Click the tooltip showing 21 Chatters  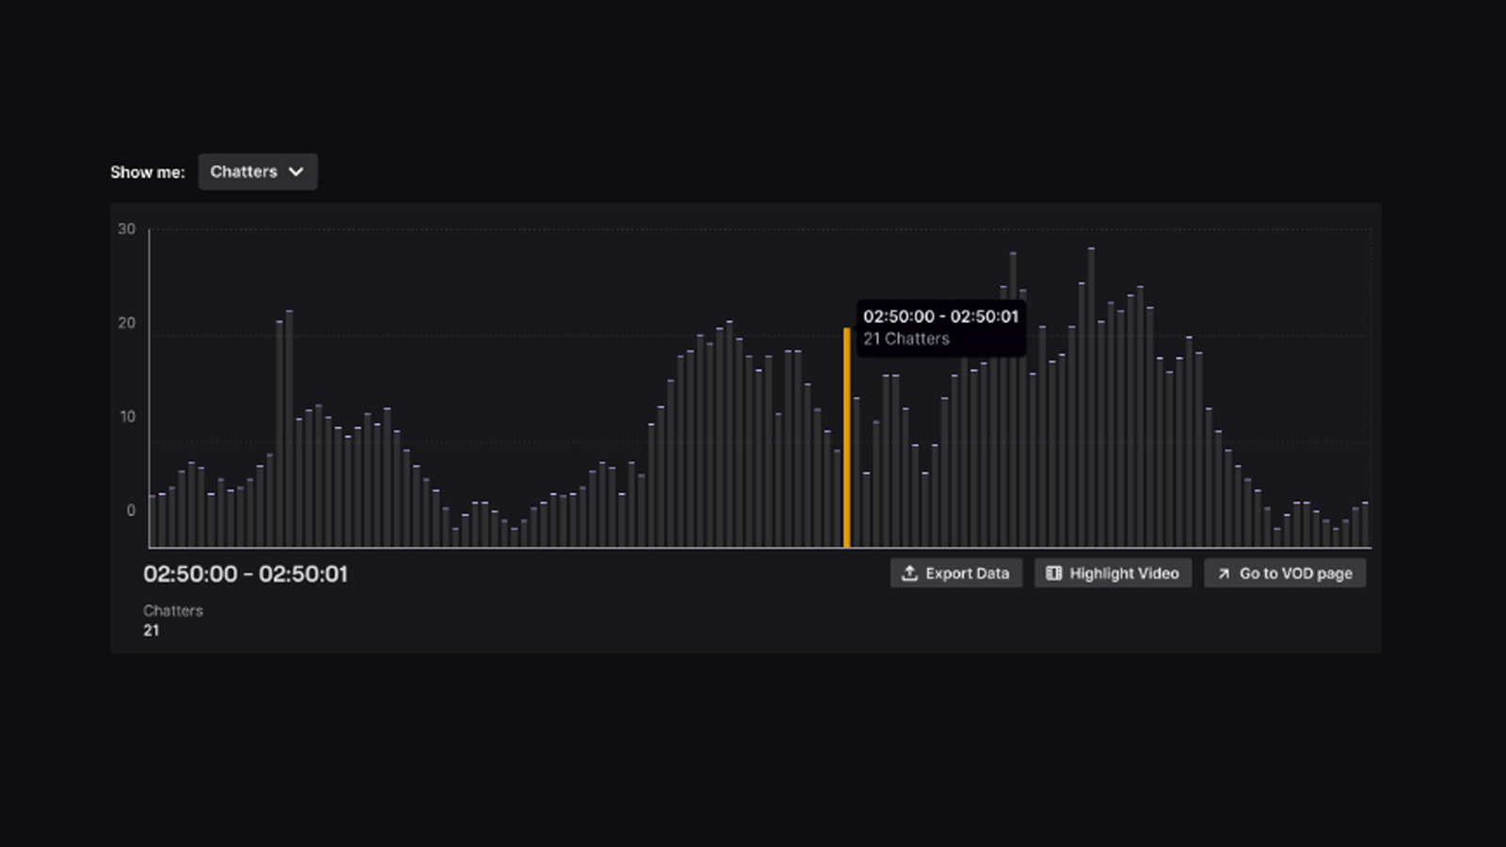pos(939,328)
